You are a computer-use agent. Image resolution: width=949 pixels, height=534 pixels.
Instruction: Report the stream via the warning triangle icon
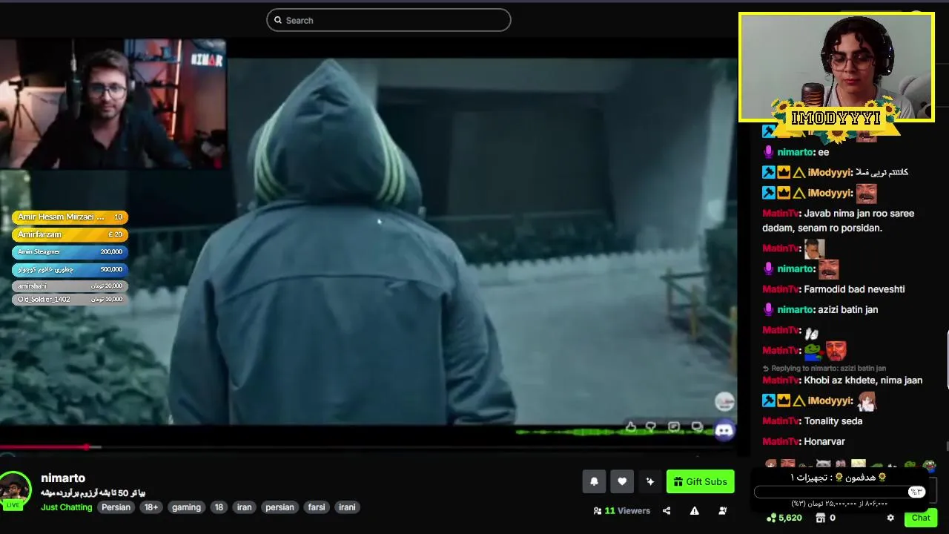click(x=695, y=510)
